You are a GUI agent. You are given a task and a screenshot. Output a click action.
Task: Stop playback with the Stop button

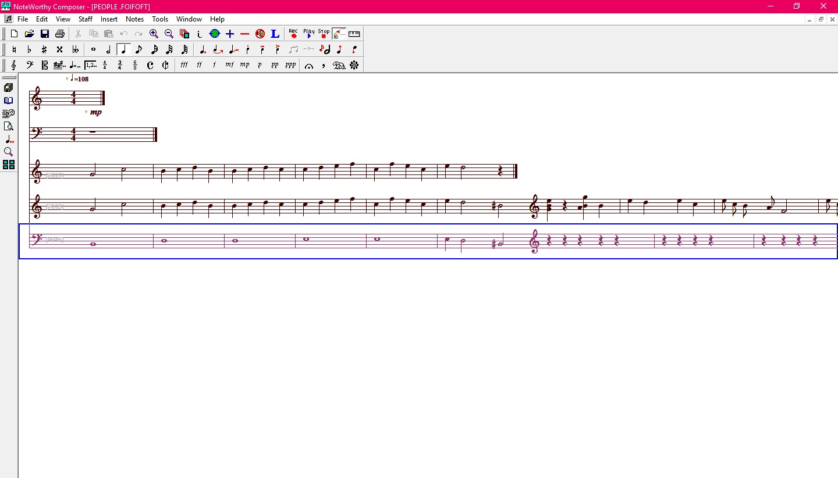pyautogui.click(x=324, y=34)
